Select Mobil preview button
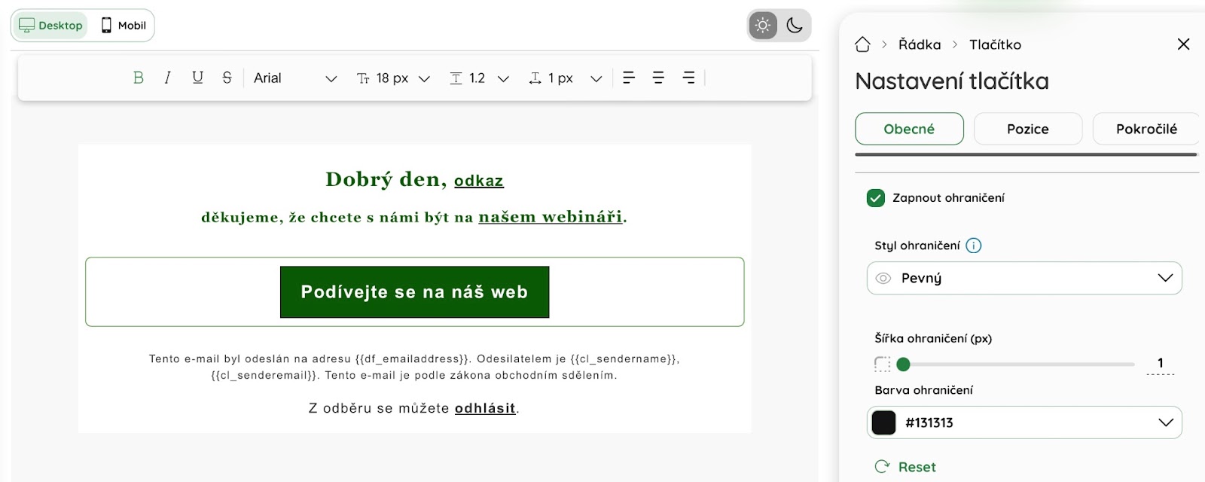 tap(124, 26)
